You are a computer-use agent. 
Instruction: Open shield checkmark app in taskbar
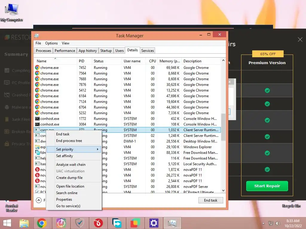coord(79,223)
